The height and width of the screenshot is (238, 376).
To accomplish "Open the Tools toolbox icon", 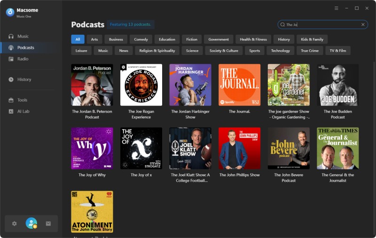I will click(x=11, y=100).
